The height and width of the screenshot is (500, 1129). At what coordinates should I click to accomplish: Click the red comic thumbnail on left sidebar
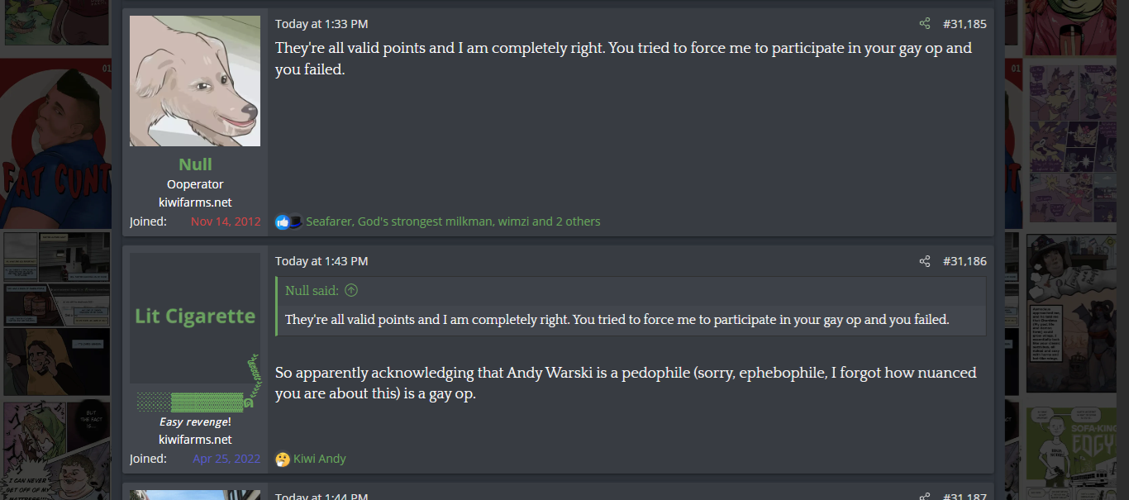55,144
